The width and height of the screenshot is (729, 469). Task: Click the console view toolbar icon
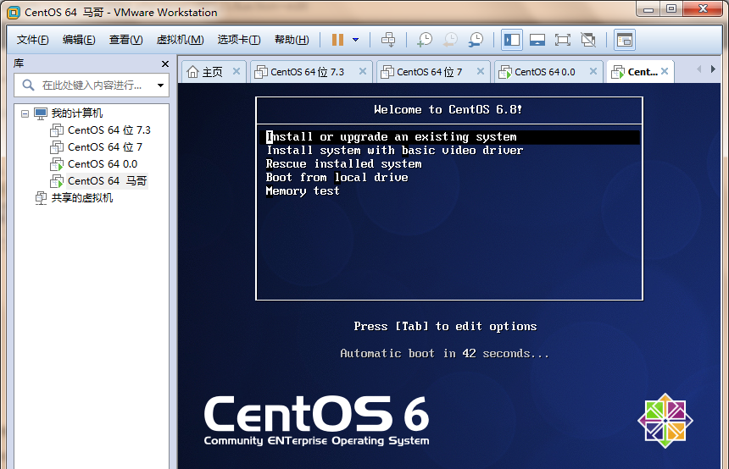(625, 40)
